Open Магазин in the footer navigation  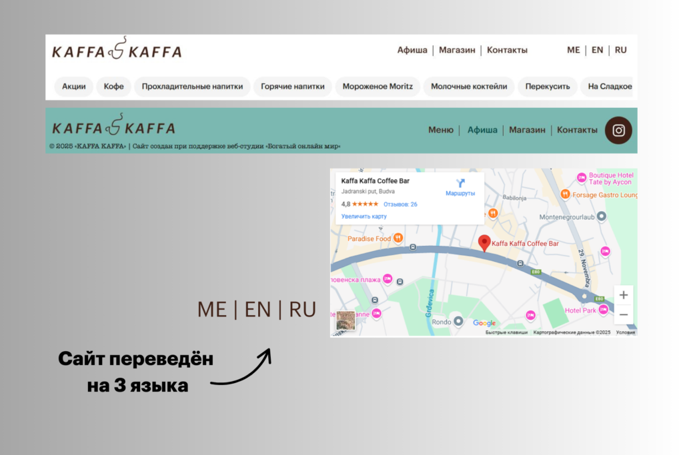pos(527,130)
